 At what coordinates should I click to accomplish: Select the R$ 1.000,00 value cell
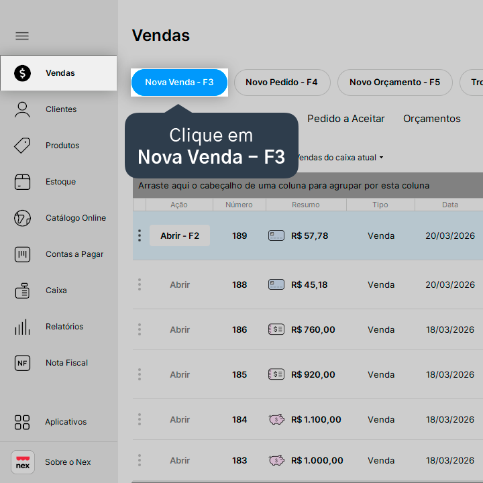317,461
